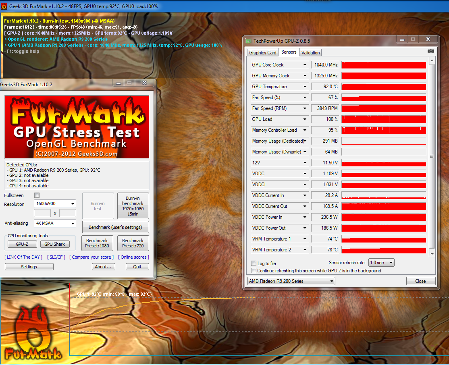This screenshot has width=449, height=365.
Task: Select the Sensors tab in GPU-Z
Action: coord(289,52)
